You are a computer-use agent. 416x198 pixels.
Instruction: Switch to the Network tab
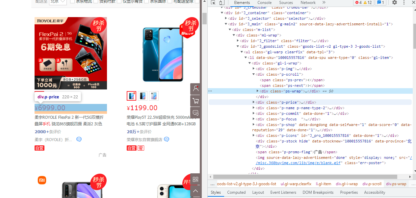[x=308, y=3]
